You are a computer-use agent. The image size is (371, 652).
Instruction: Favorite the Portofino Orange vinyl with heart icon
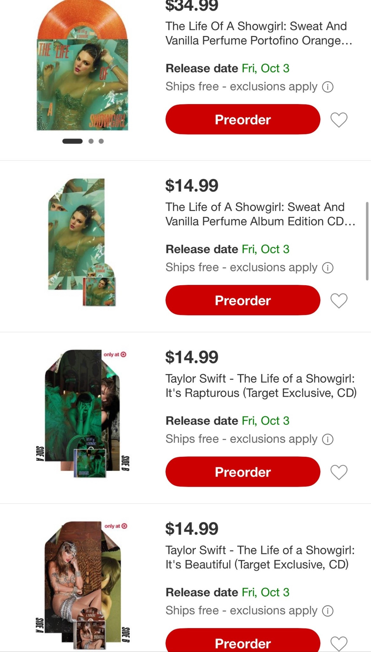[x=339, y=120]
